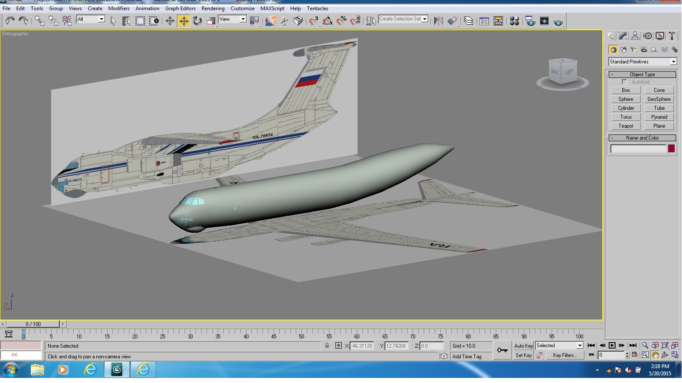Activate the Select and Rotate tool
This screenshot has height=383, width=682.
tap(197, 20)
